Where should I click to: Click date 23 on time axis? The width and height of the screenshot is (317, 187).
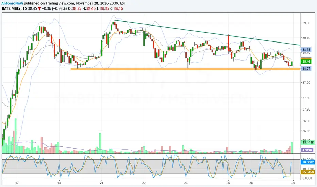point(186,183)
